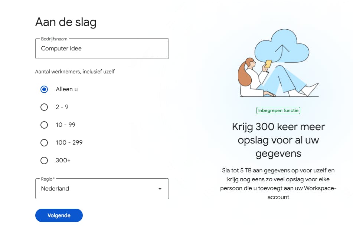This screenshot has height=248, width=353.
Task: Click the 'Aantal werknemers, inclusief uzelf' label
Action: pos(75,72)
